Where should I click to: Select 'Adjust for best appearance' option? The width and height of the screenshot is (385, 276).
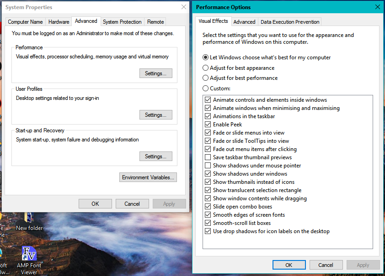[205, 68]
